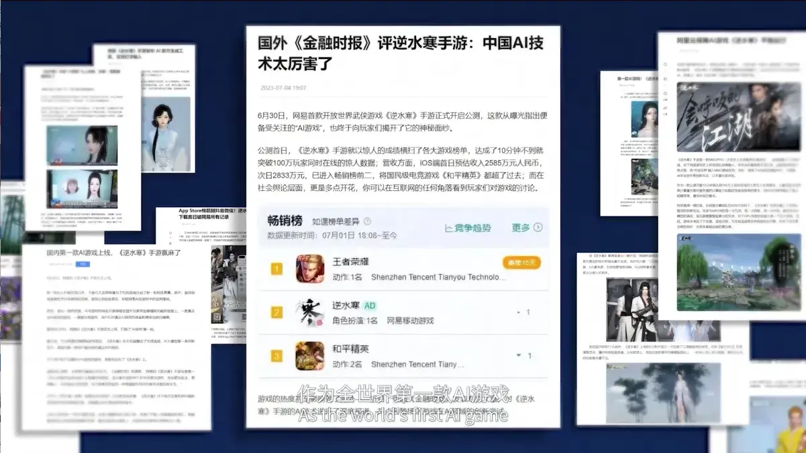
Task: Click the 2023-07-04 19:07 publish date
Action: [x=283, y=88]
